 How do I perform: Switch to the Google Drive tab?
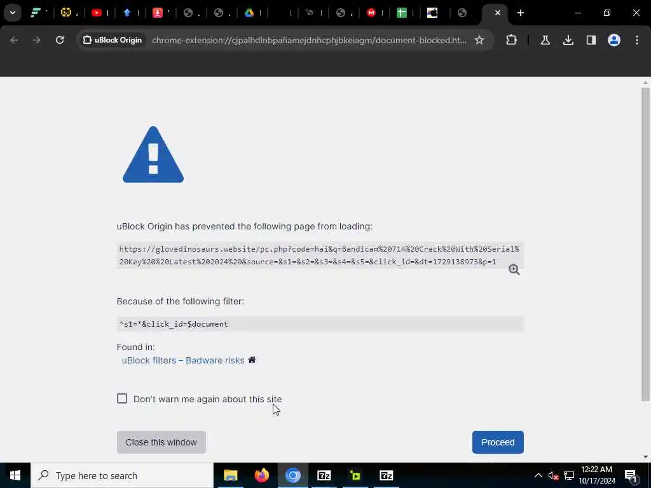tap(249, 13)
